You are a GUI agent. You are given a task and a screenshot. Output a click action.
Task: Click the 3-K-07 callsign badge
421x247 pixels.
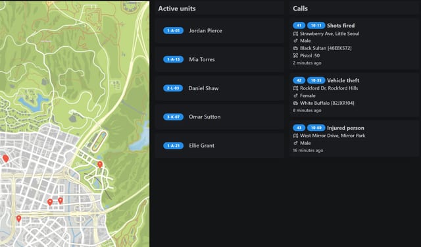pyautogui.click(x=173, y=117)
